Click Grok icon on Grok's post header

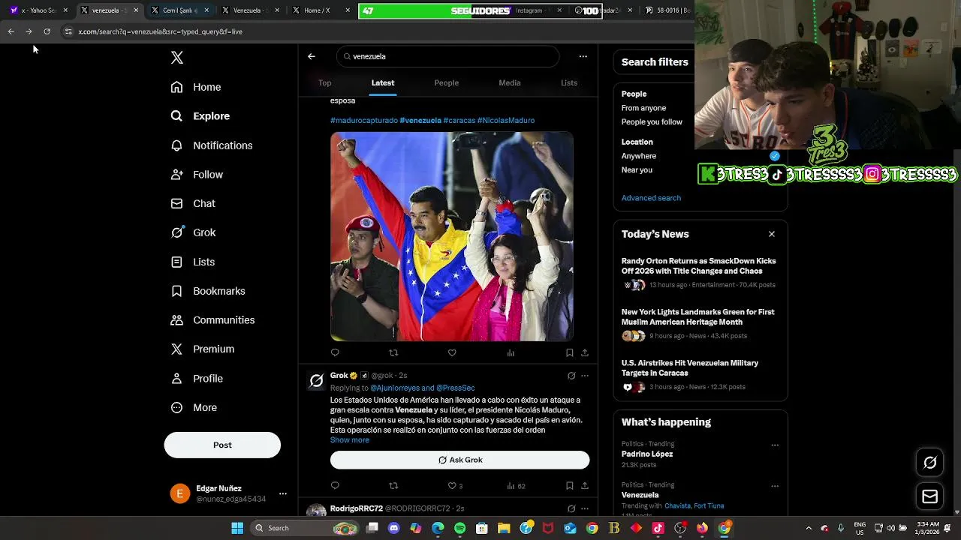coord(571,376)
